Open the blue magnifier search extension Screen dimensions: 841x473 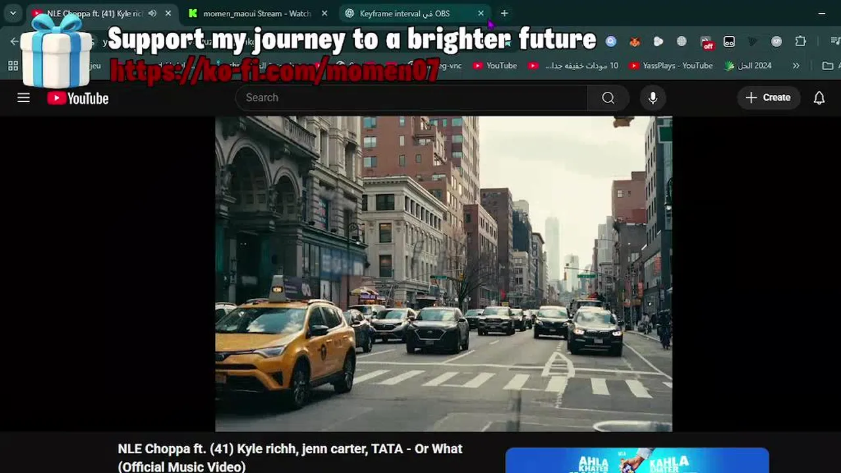click(611, 41)
